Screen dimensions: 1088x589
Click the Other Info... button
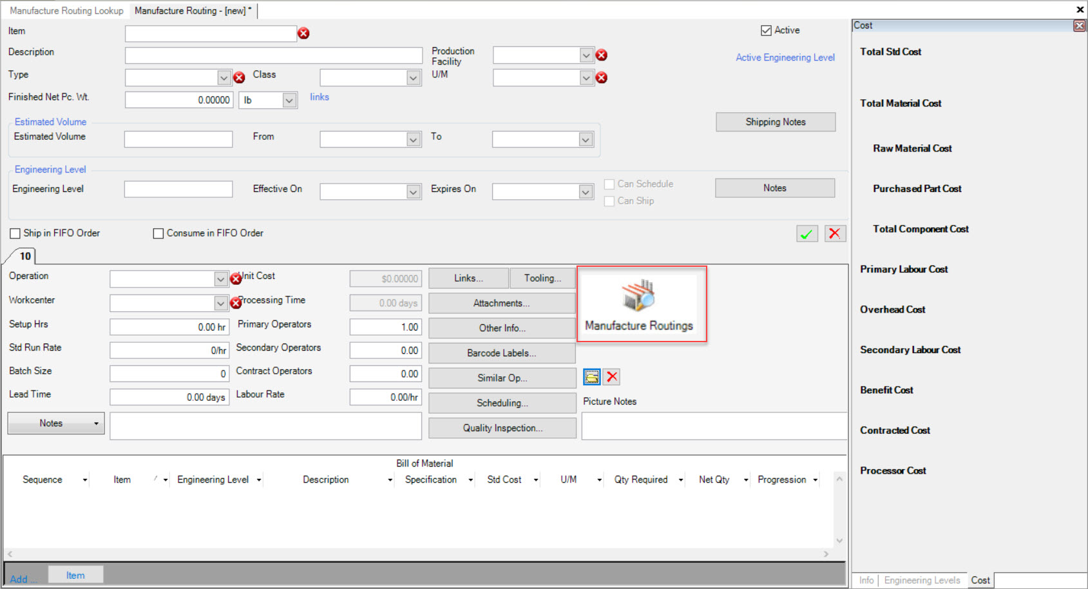[x=502, y=328]
